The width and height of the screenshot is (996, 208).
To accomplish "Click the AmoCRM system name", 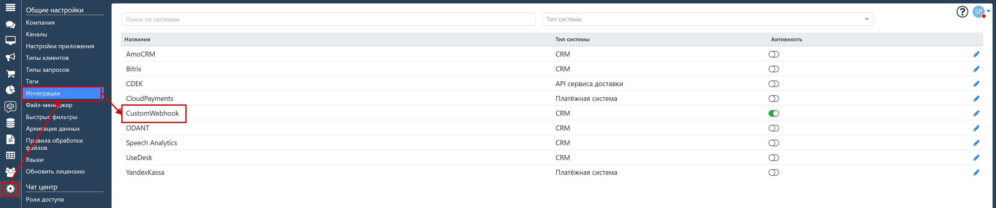I will tap(140, 54).
